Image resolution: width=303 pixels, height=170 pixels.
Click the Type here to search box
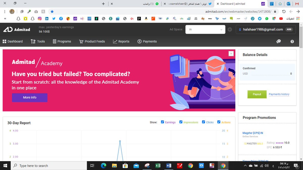click(x=49, y=166)
